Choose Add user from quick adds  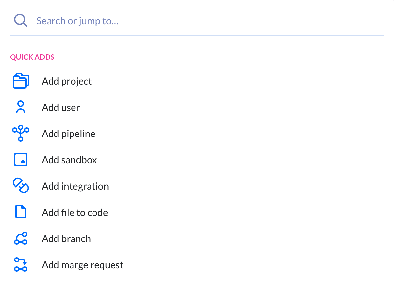point(61,108)
